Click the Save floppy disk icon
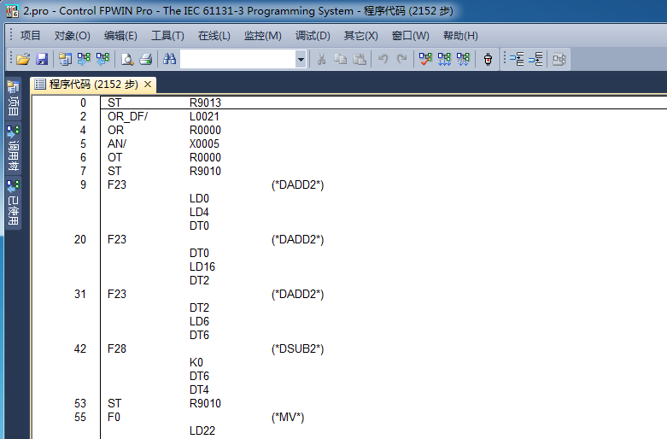The height and width of the screenshot is (439, 667). (41, 59)
